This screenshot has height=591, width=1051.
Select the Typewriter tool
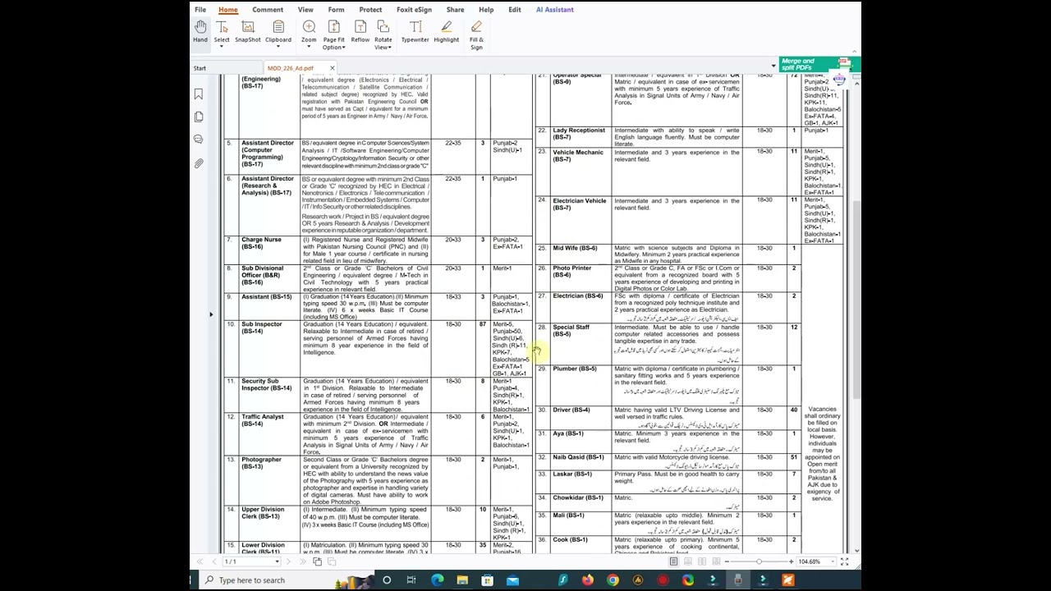click(415, 33)
